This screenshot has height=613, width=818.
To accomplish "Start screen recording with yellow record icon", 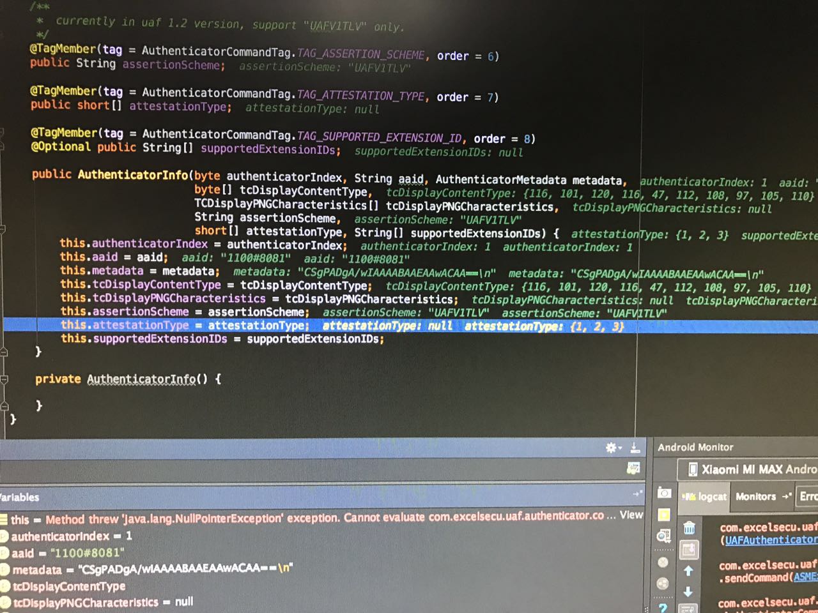I will 665,515.
